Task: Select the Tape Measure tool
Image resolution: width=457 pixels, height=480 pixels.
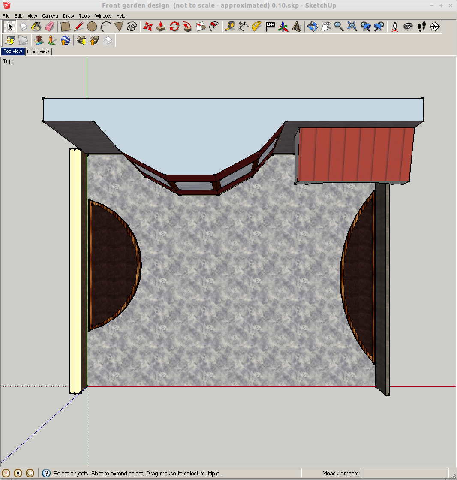Action: click(x=230, y=27)
